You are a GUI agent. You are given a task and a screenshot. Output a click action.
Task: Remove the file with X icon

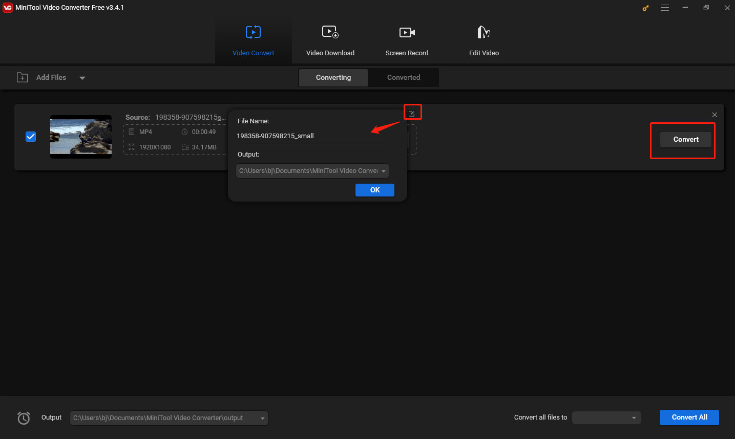click(715, 115)
